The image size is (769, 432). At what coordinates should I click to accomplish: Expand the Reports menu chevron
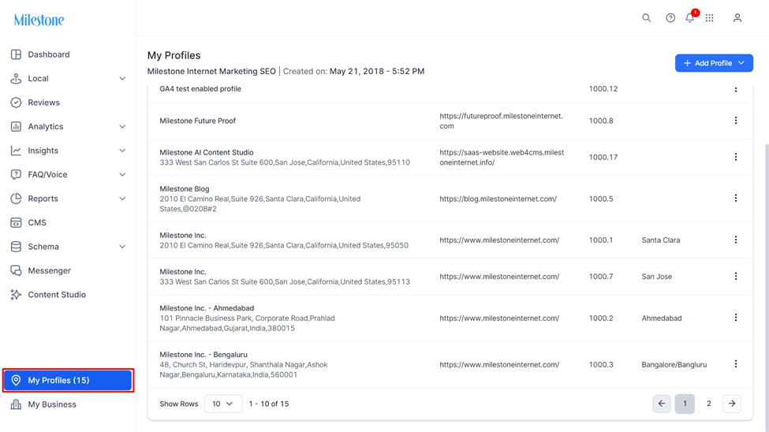pyautogui.click(x=122, y=199)
